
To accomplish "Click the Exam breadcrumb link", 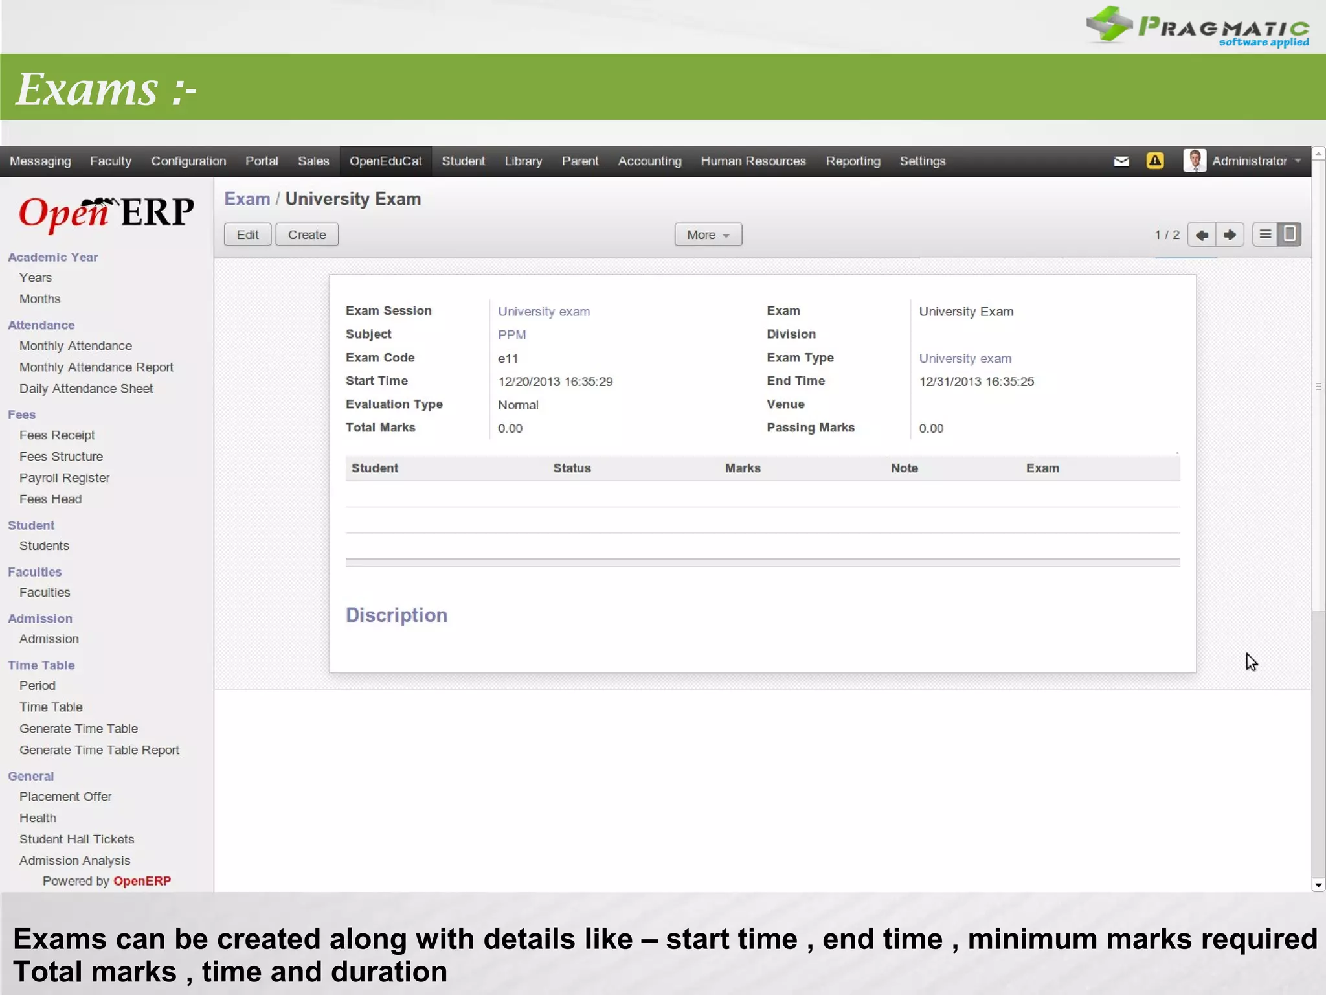I will click(247, 199).
